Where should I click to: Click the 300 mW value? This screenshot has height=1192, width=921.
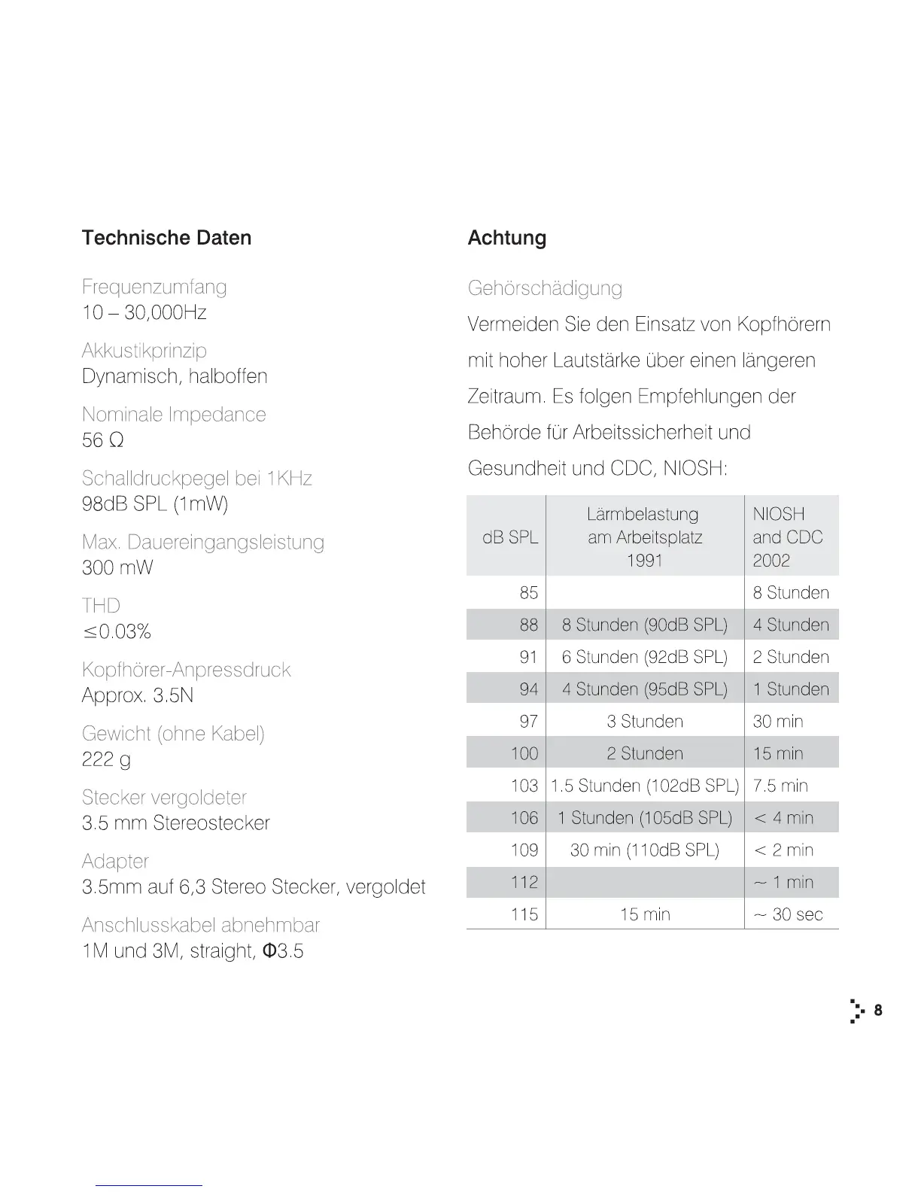117,568
